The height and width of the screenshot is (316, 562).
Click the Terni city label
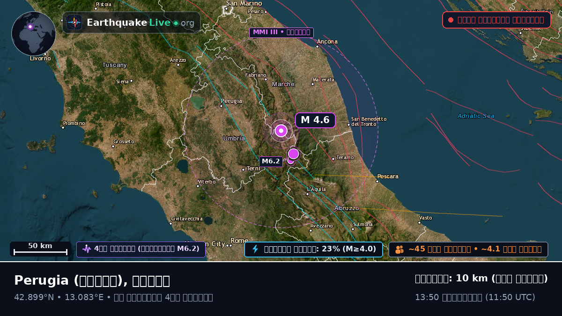[x=253, y=169]
